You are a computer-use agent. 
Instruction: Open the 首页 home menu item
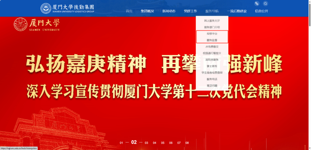point(129,11)
